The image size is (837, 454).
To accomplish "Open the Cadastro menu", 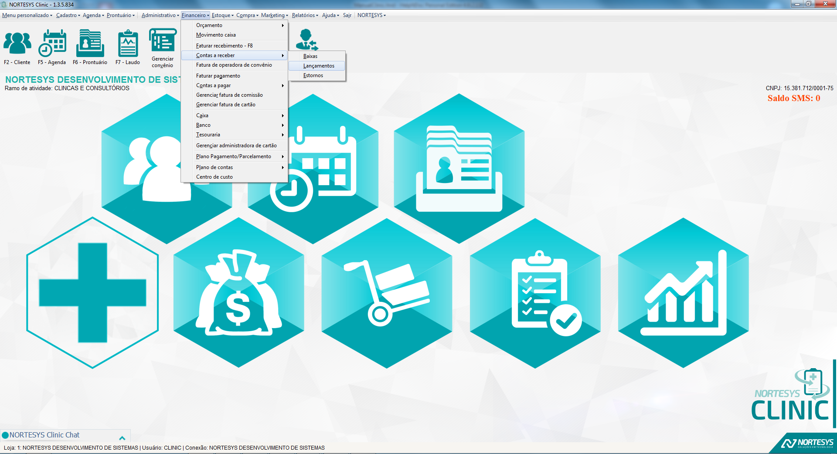I will (x=68, y=15).
